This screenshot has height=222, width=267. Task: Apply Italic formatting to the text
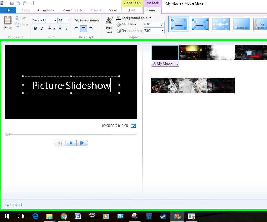click(x=42, y=28)
